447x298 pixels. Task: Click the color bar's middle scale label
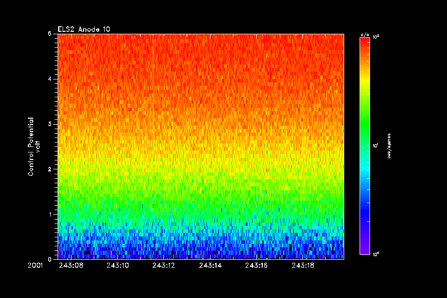pyautogui.click(x=376, y=146)
